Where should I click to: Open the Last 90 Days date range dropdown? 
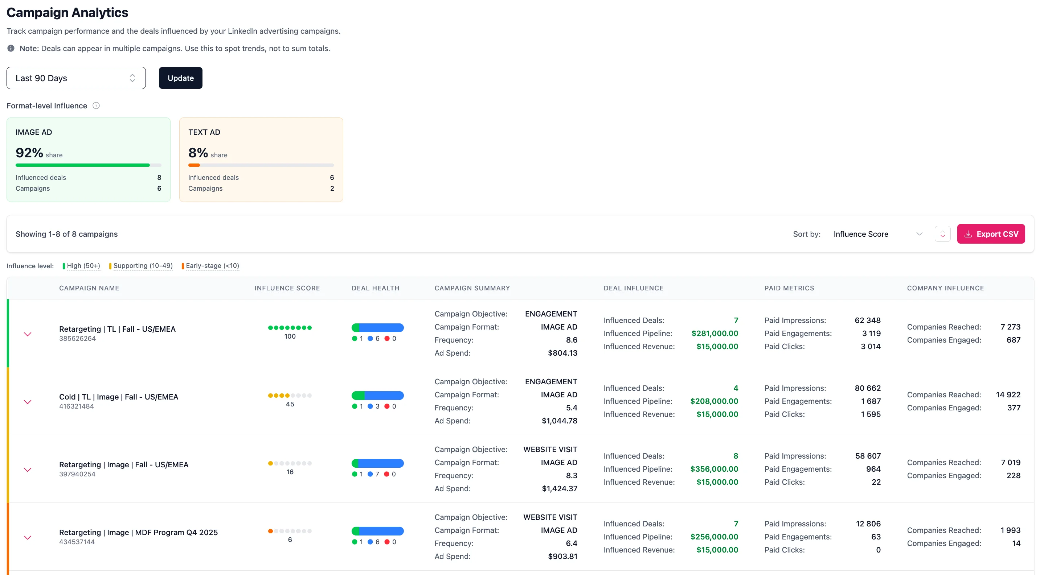pyautogui.click(x=76, y=78)
